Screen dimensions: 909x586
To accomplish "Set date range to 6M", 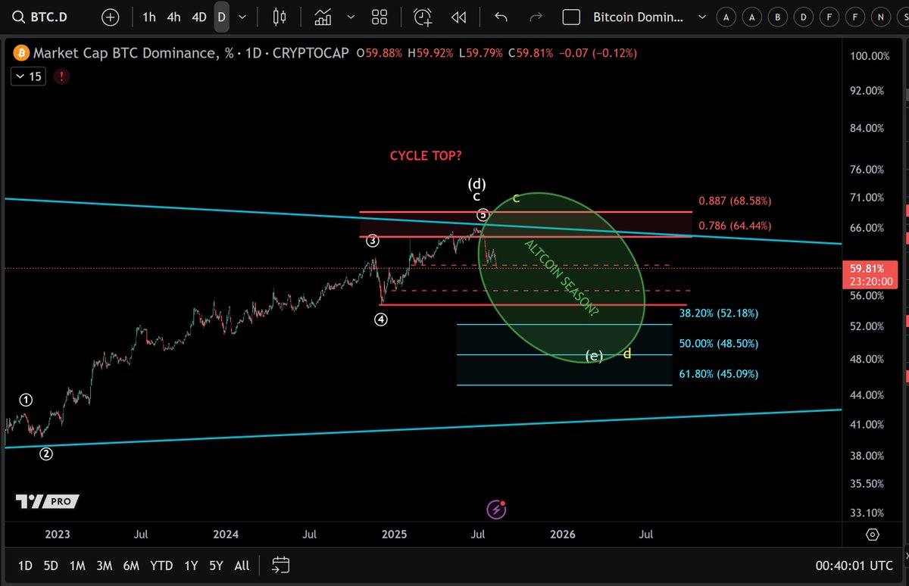I will 131,566.
